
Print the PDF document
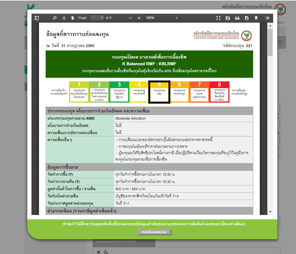point(237,18)
